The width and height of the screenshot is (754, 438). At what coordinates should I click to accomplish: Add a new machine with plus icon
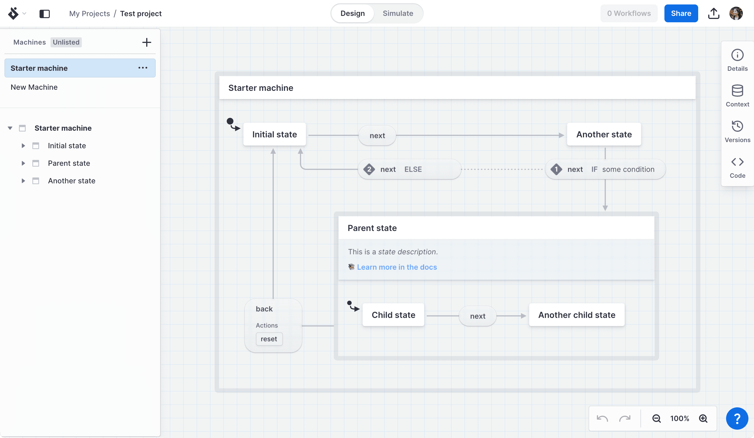click(x=146, y=42)
